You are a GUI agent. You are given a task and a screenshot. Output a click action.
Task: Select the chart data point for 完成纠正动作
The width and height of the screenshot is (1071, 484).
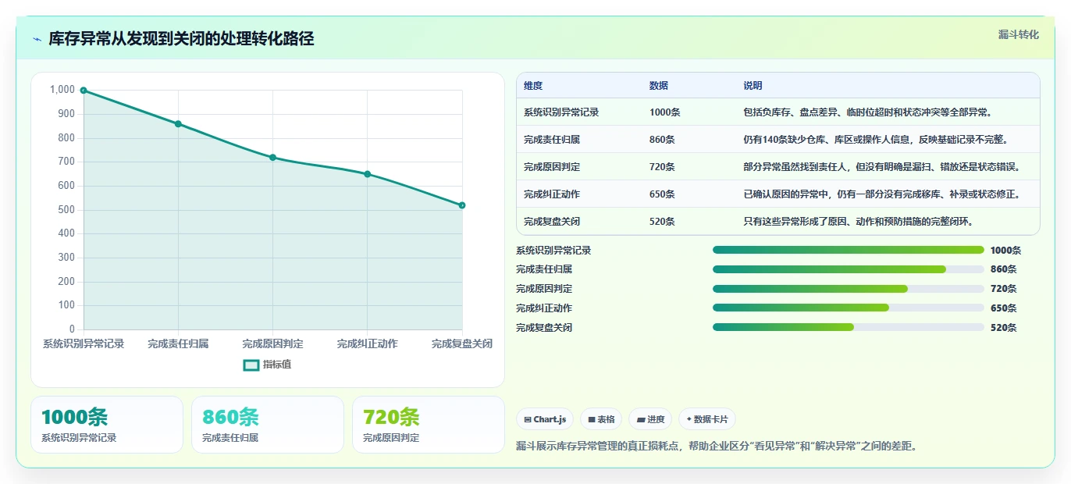(x=367, y=174)
